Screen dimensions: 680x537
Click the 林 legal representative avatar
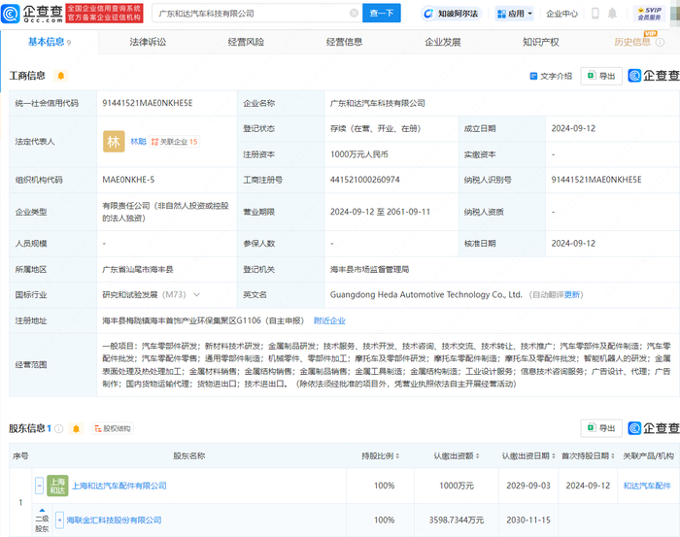click(x=114, y=142)
